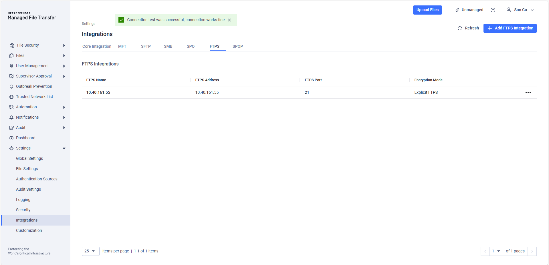This screenshot has height=265, width=549.
Task: Switch to the Core Integration tab
Action: (97, 46)
